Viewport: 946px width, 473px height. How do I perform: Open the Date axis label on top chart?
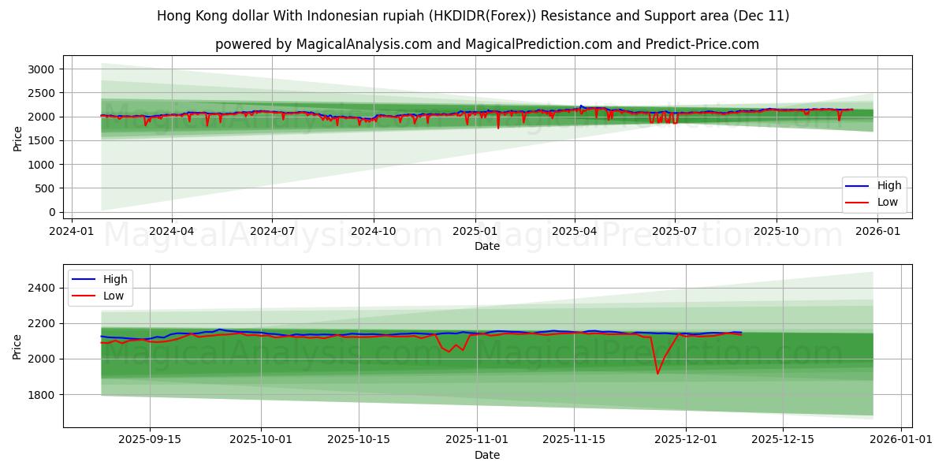point(489,247)
